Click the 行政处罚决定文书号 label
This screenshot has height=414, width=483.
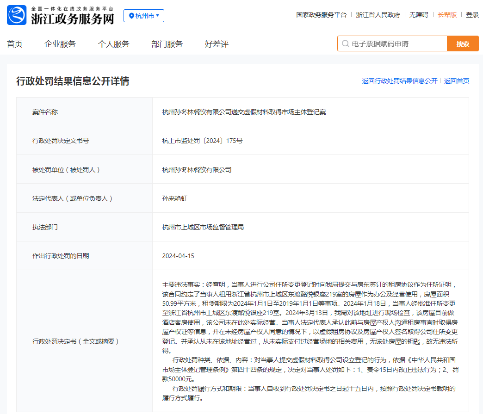pyautogui.click(x=61, y=141)
